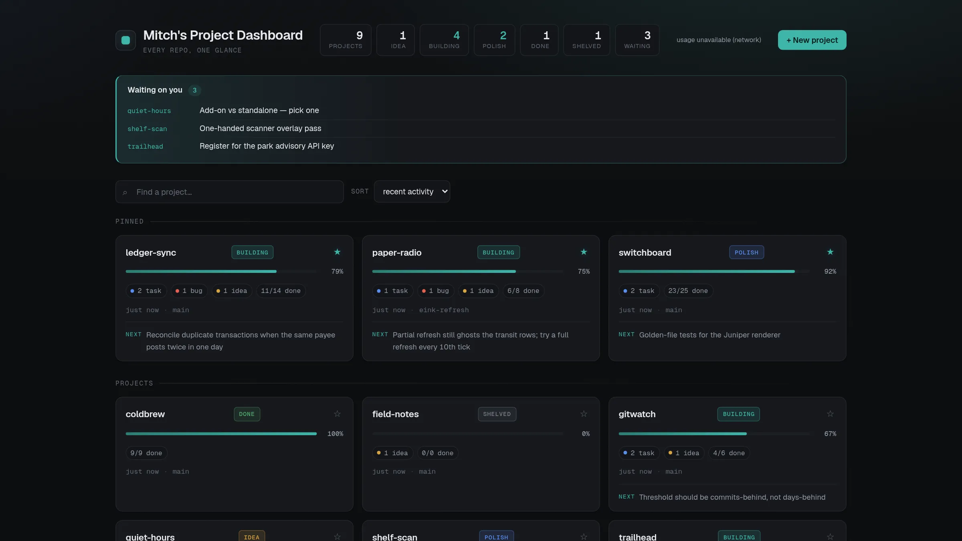Open the recent activity sort dropdown

click(412, 192)
